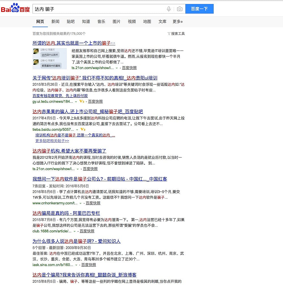The width and height of the screenshot is (283, 285).
Task: Expand dropdown arrow beside club.1688.com URL
Action: coord(74,231)
